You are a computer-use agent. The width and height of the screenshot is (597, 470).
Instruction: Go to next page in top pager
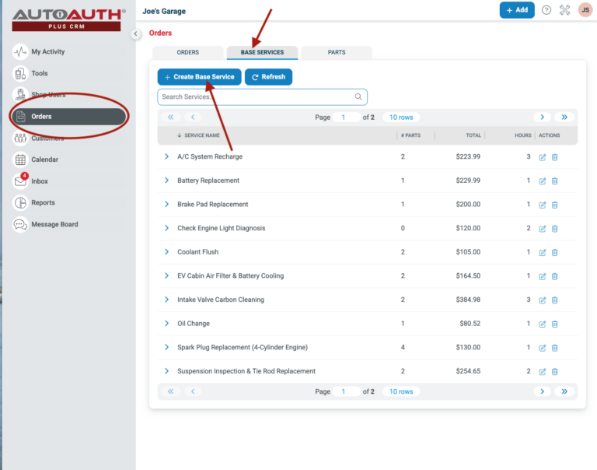coord(543,117)
